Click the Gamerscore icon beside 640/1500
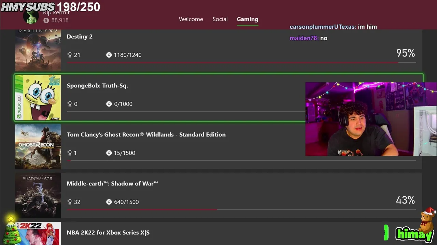Image resolution: width=437 pixels, height=245 pixels. (109, 202)
